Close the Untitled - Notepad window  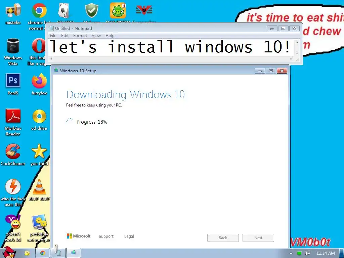tap(294, 29)
